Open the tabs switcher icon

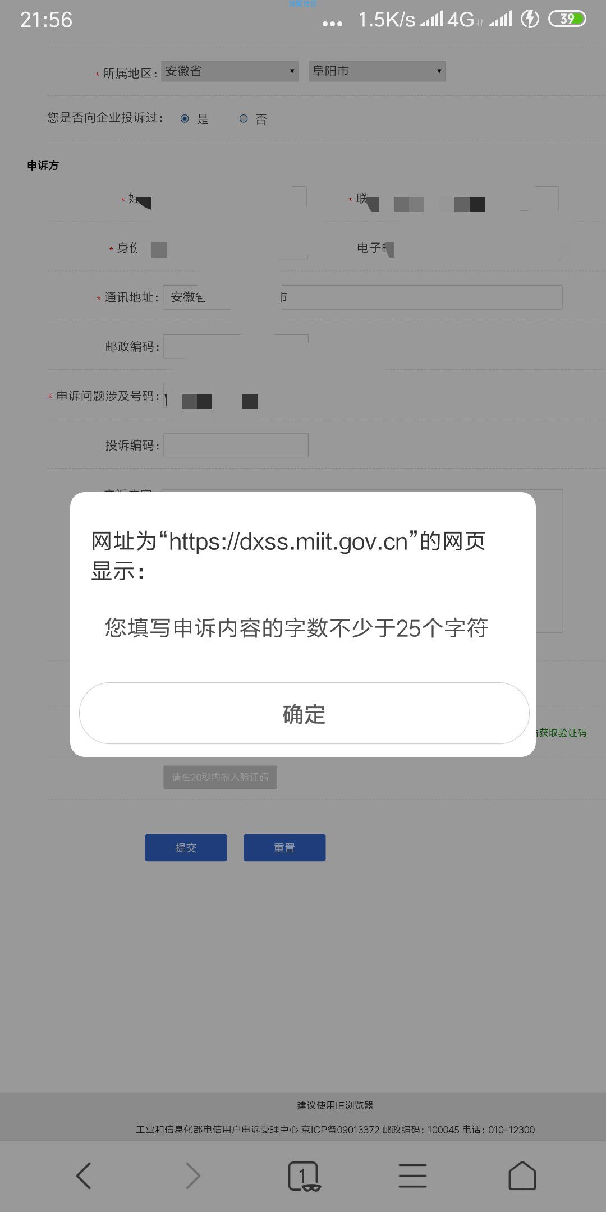pyautogui.click(x=304, y=1176)
